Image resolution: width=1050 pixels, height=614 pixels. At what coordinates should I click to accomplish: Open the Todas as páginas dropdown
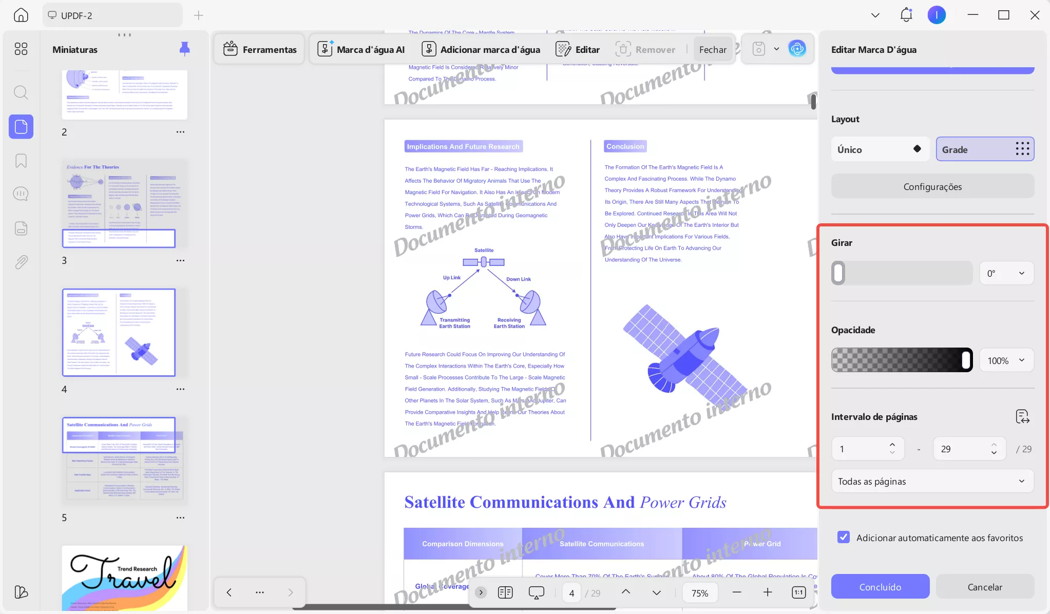[932, 481]
